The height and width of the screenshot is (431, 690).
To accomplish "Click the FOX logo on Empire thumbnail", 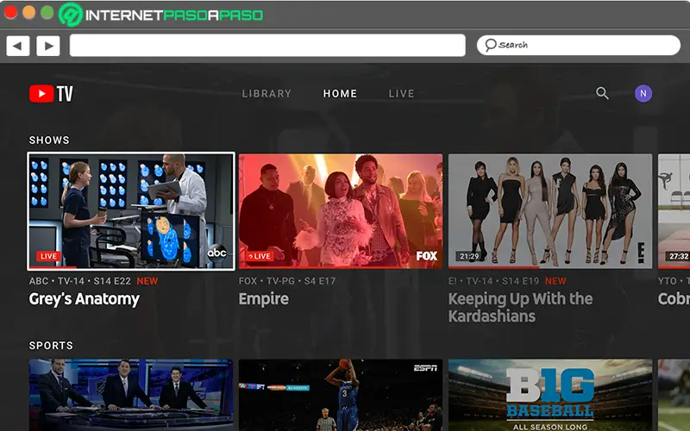I will tap(426, 255).
